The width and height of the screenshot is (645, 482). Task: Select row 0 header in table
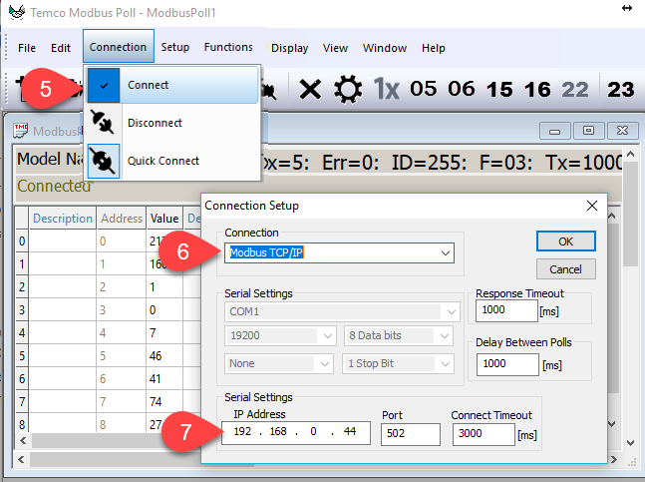22,241
